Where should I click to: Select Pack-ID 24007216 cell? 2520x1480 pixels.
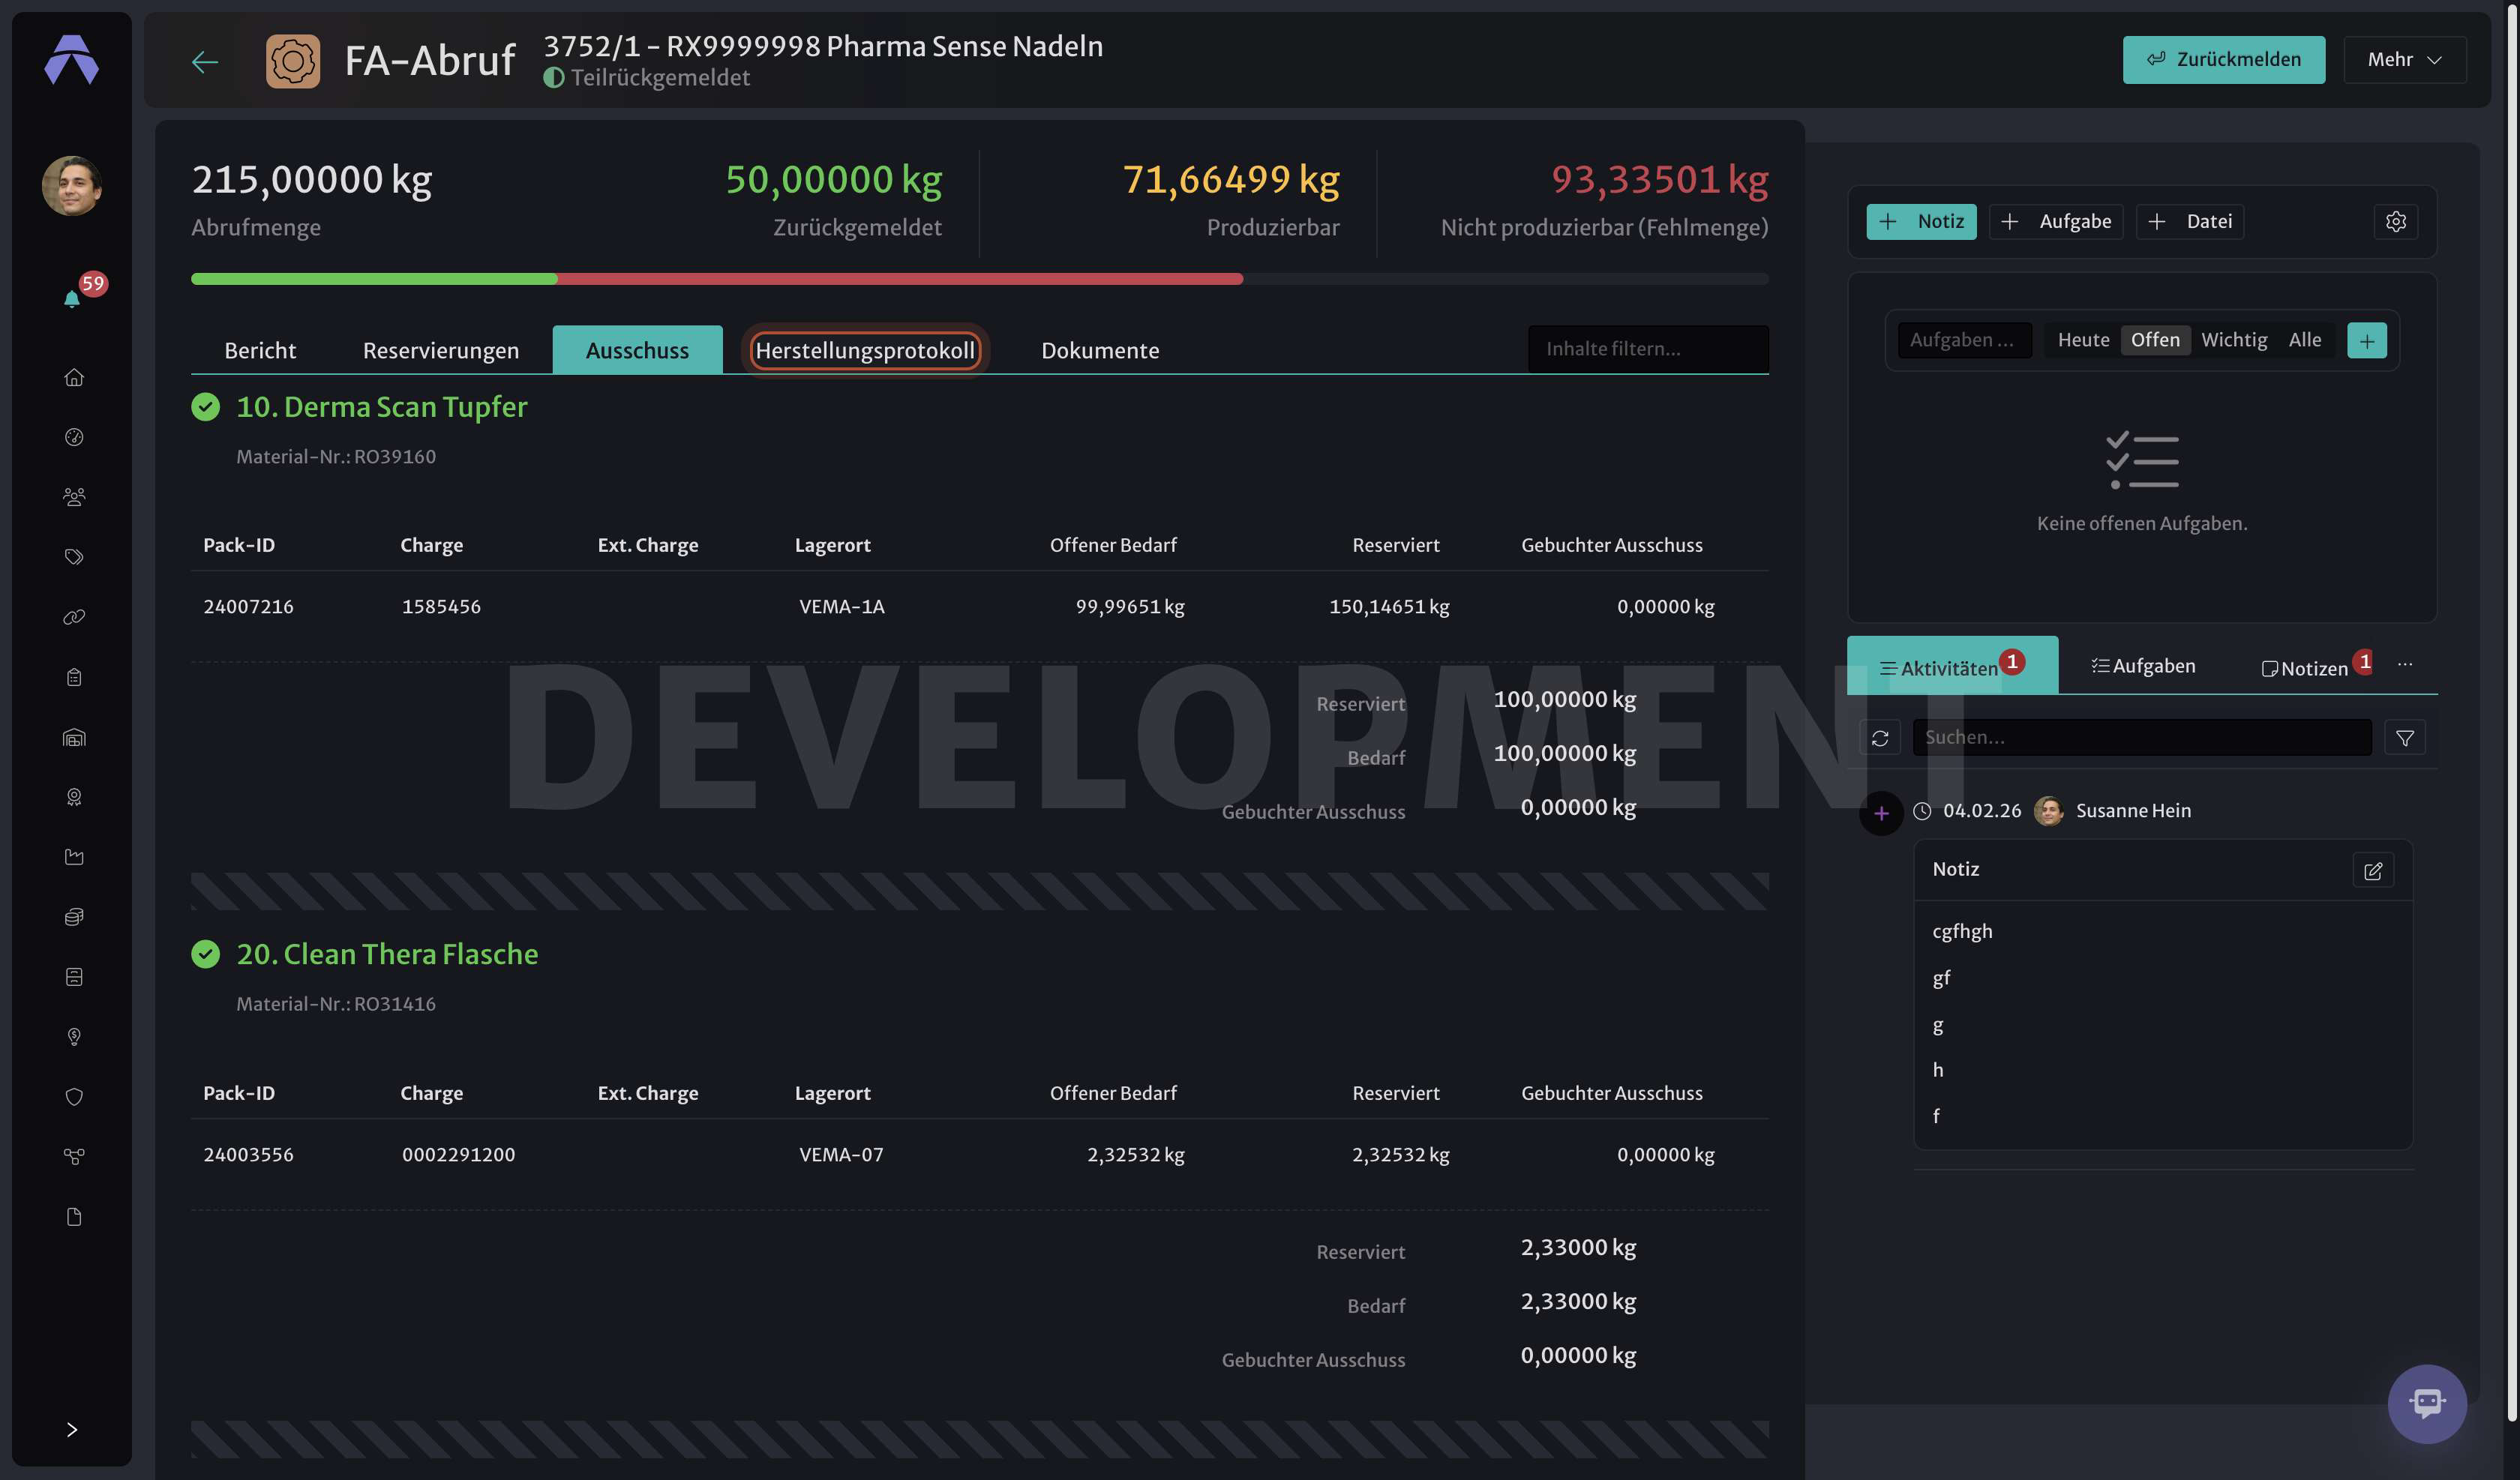coord(248,607)
